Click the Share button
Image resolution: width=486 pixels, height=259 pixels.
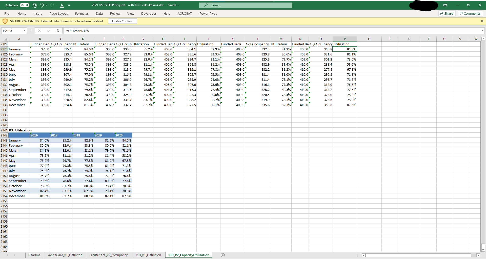coord(447,13)
